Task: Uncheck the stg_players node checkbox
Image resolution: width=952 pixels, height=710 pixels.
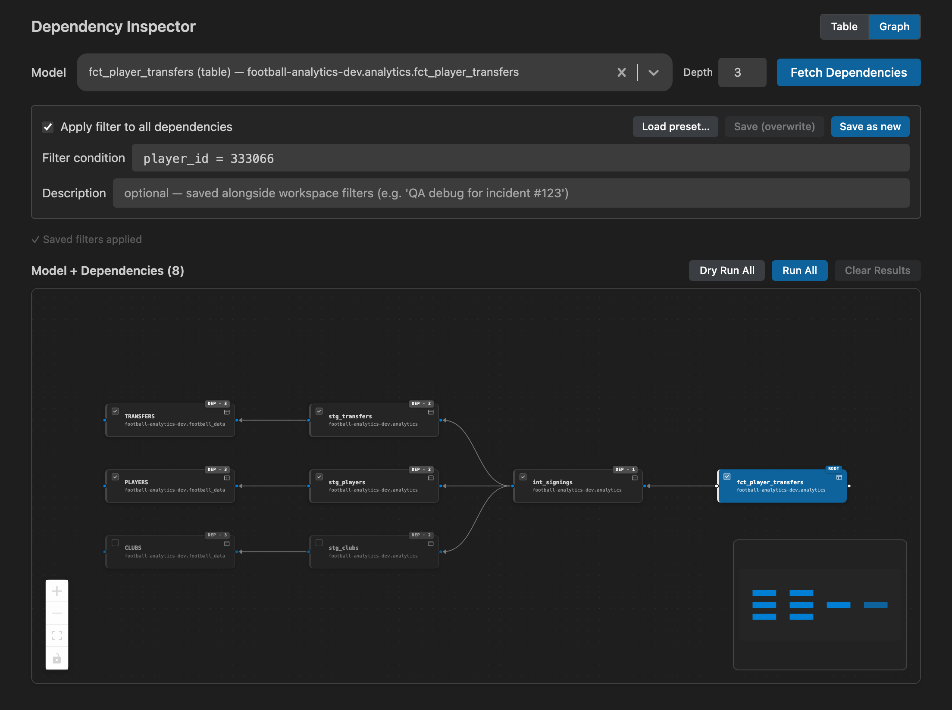Action: point(319,477)
